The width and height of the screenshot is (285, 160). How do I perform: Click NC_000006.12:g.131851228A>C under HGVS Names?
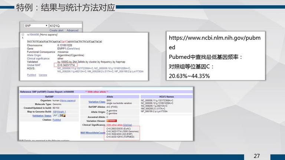[x=157, y=103]
